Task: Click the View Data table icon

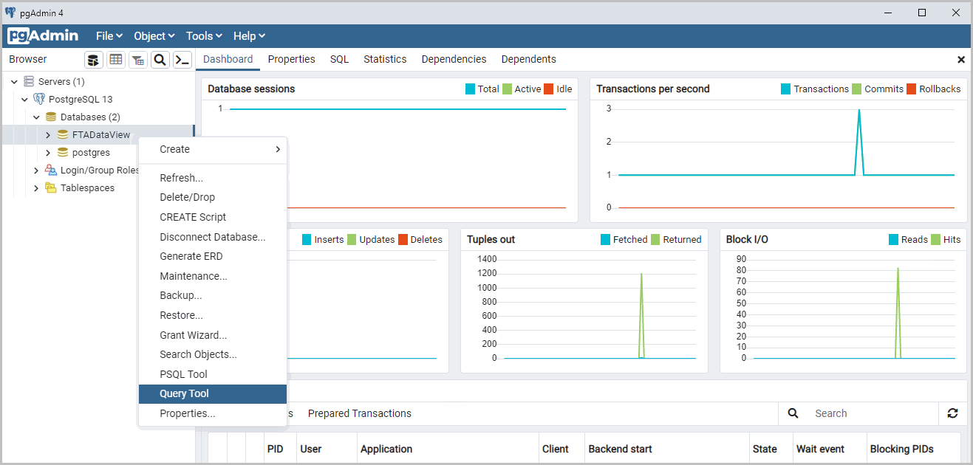Action: pos(116,60)
